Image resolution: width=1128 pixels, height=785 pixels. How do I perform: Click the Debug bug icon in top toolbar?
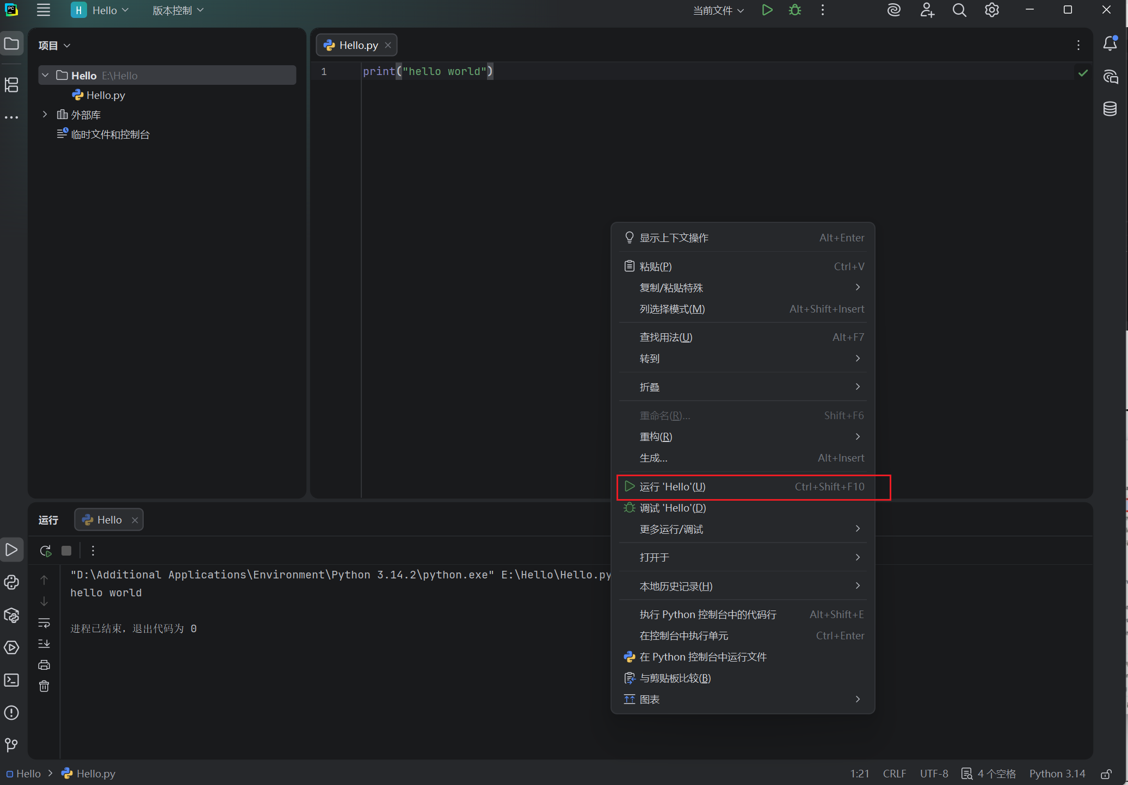(795, 10)
